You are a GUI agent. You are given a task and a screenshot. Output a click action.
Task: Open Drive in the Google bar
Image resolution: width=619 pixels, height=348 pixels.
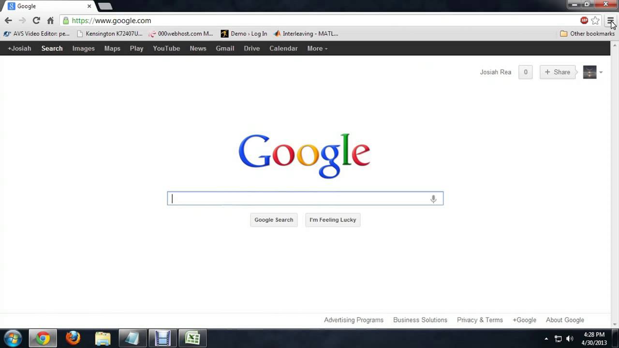pos(251,48)
